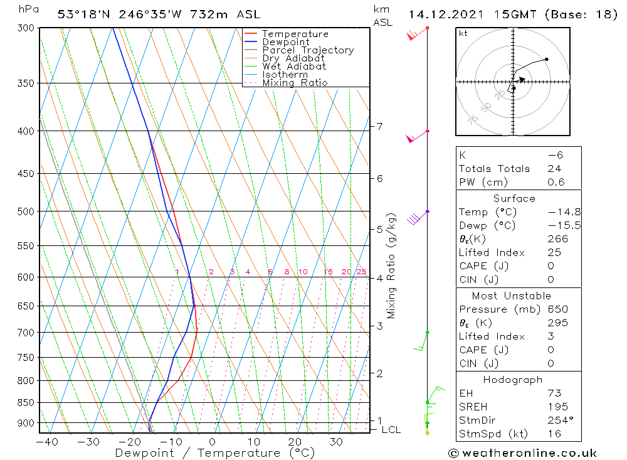The height and width of the screenshot is (460, 627).
Task: Click the kt label in hodograph
Action: tap(463, 33)
